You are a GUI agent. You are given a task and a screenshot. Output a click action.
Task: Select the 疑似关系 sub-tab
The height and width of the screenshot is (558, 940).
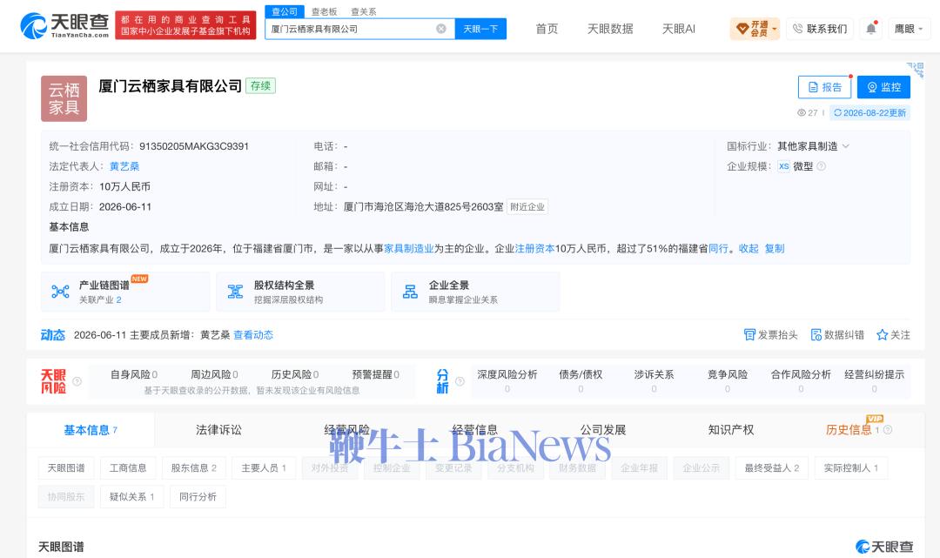click(132, 497)
